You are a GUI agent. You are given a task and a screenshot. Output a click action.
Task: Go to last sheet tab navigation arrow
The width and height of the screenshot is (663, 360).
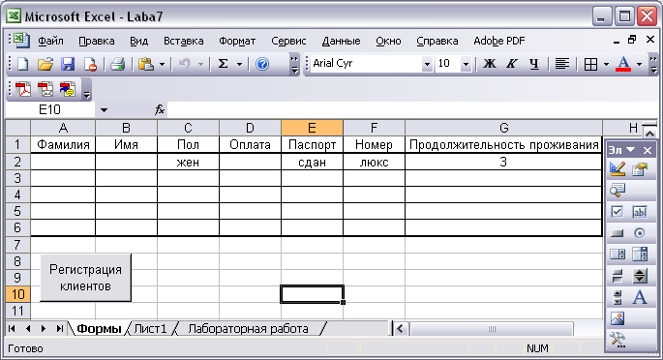click(60, 329)
